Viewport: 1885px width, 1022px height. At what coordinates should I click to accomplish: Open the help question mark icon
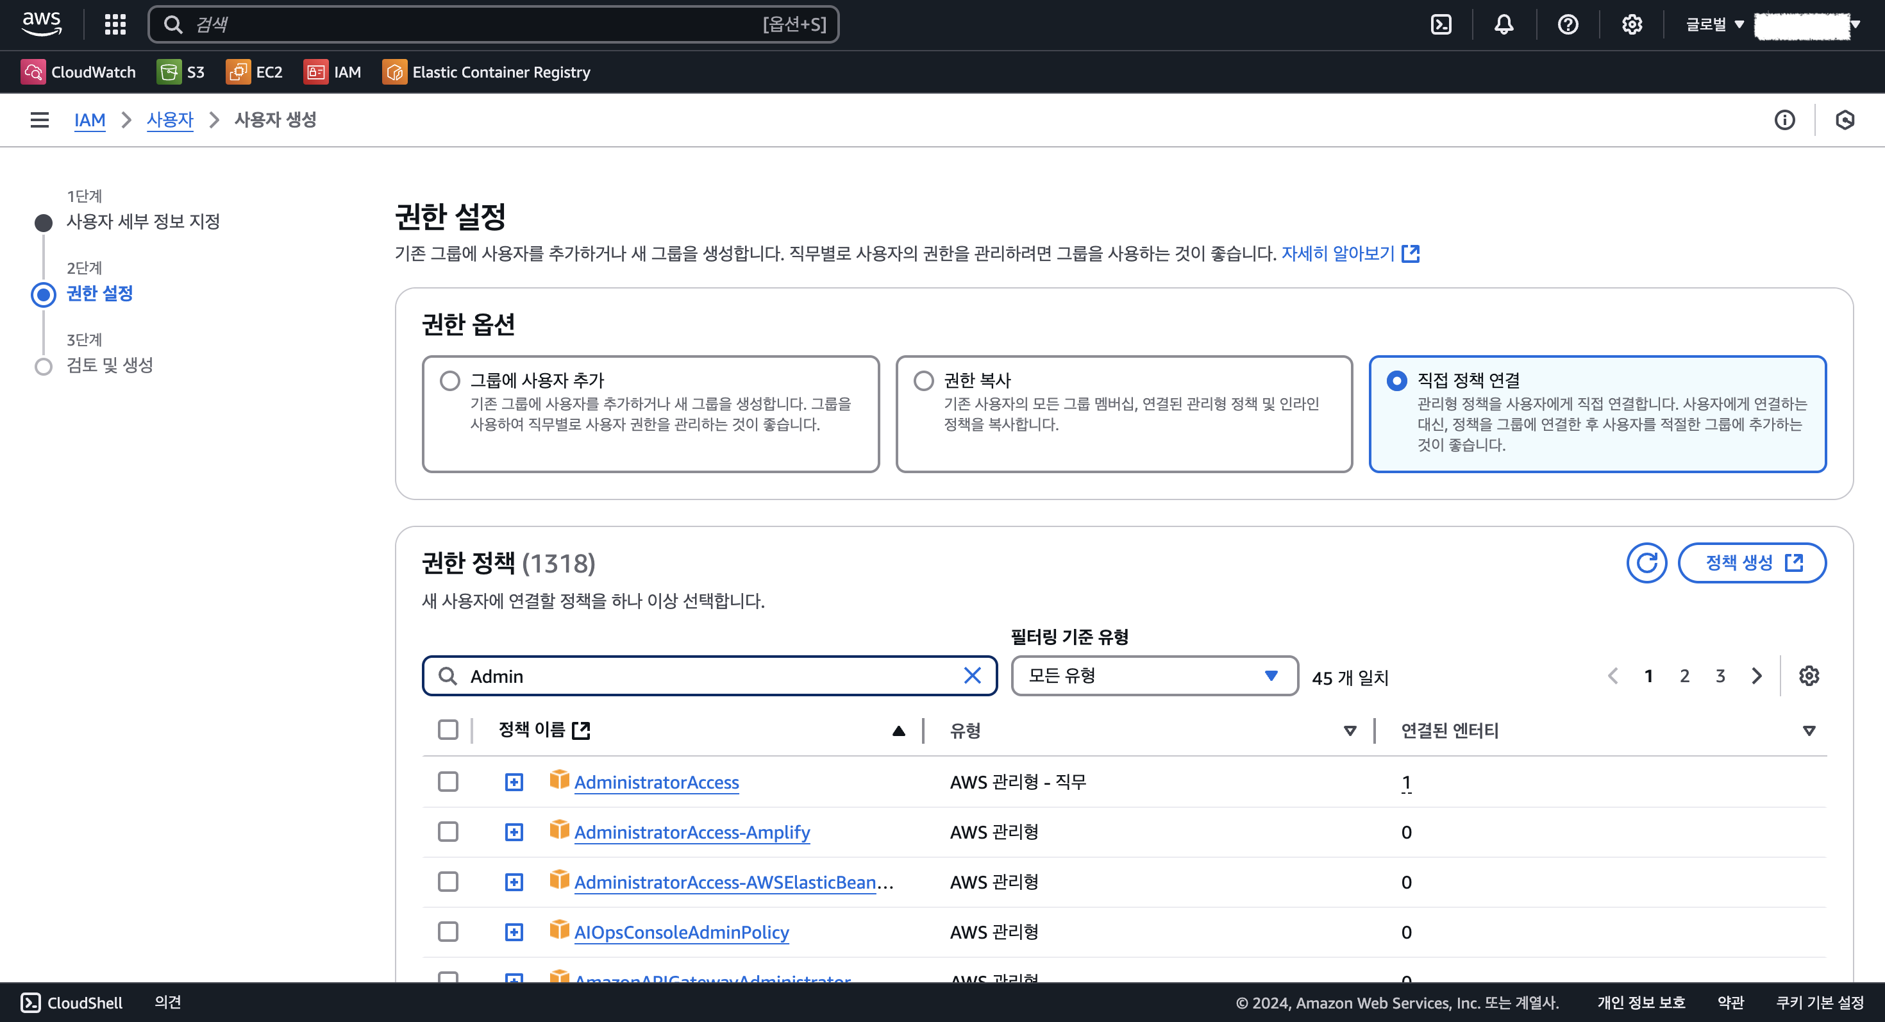tap(1568, 24)
